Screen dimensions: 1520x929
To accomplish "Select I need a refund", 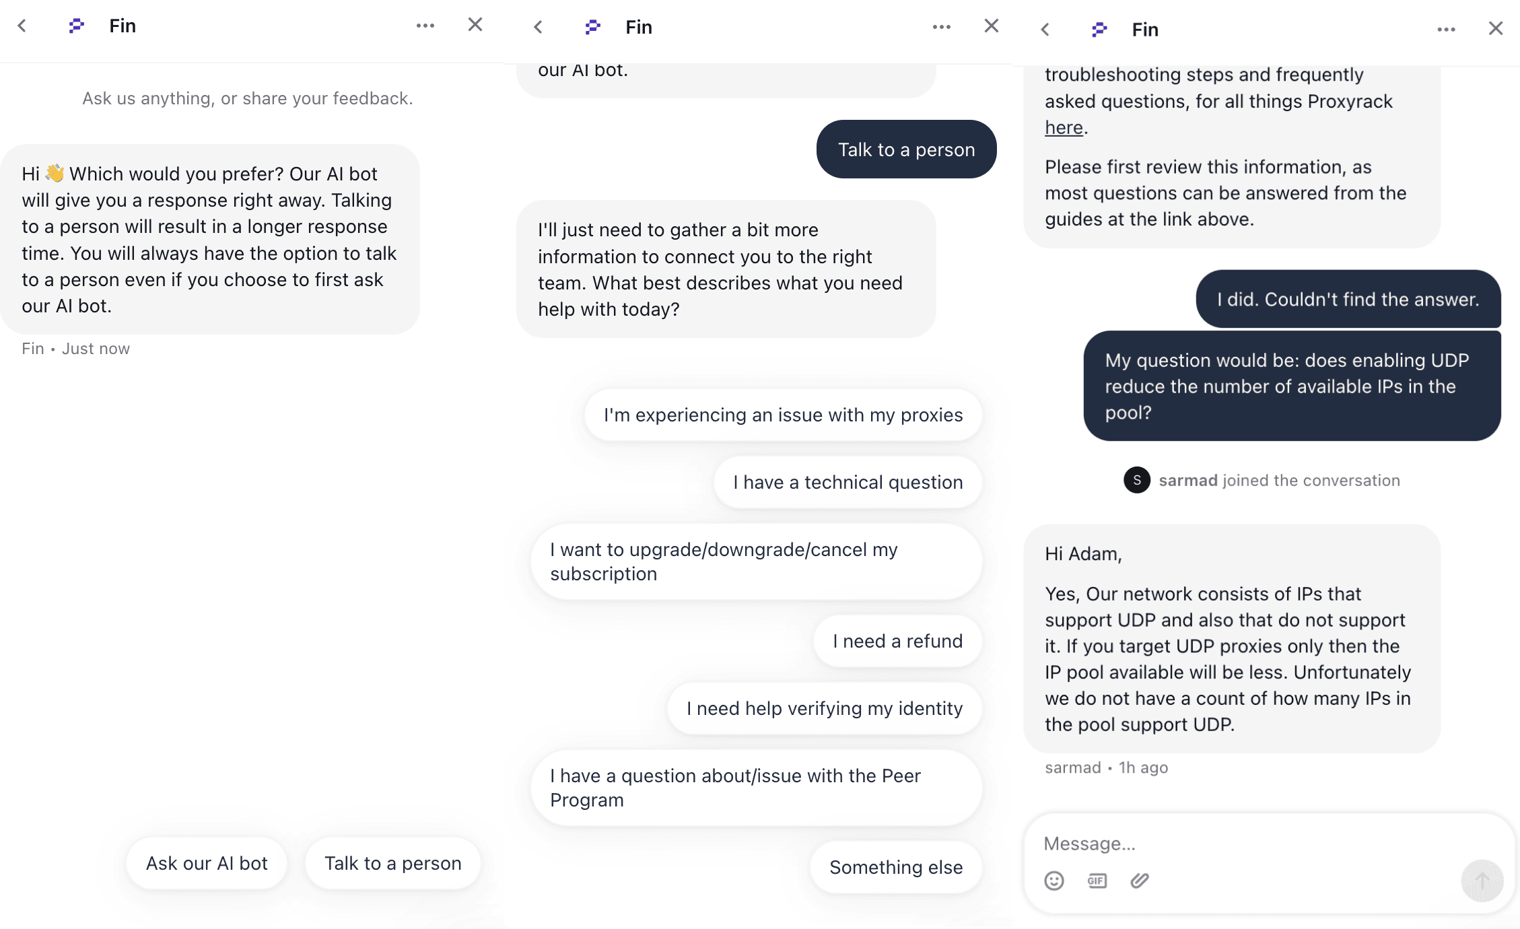I will pos(897,641).
